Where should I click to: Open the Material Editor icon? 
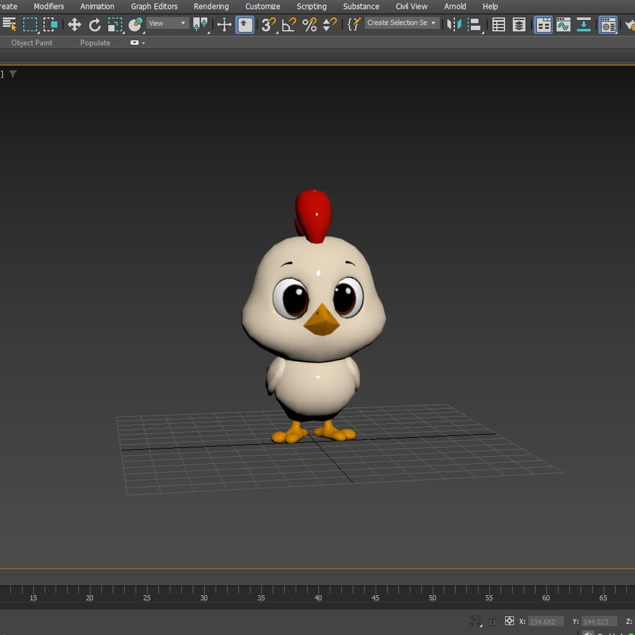[608, 24]
